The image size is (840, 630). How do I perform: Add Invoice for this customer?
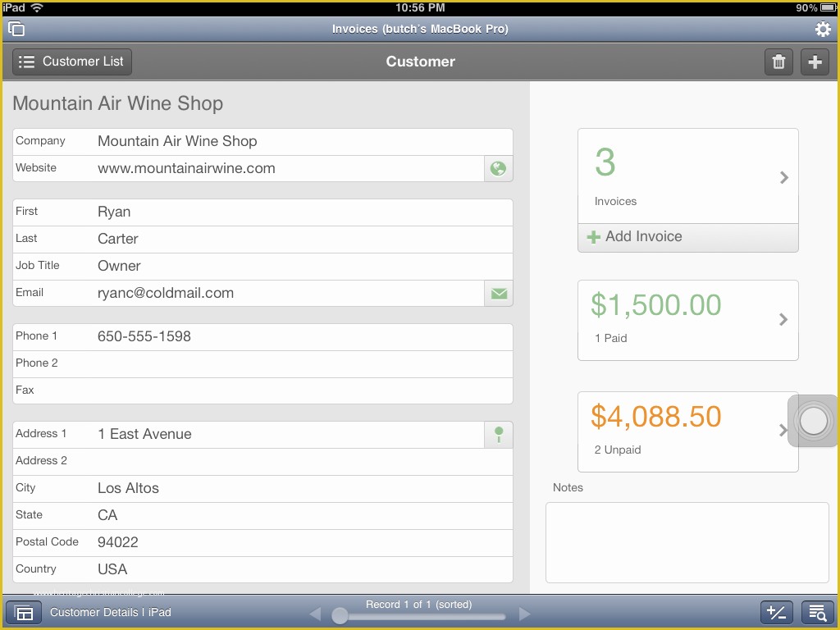click(x=688, y=237)
